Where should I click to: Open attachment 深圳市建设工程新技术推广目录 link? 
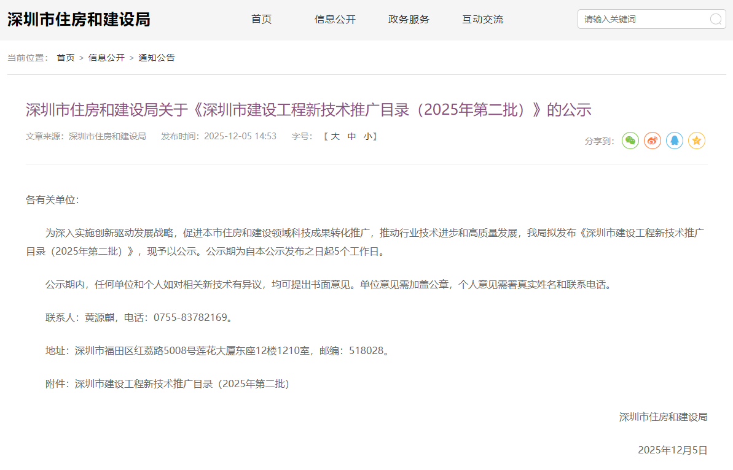[182, 384]
